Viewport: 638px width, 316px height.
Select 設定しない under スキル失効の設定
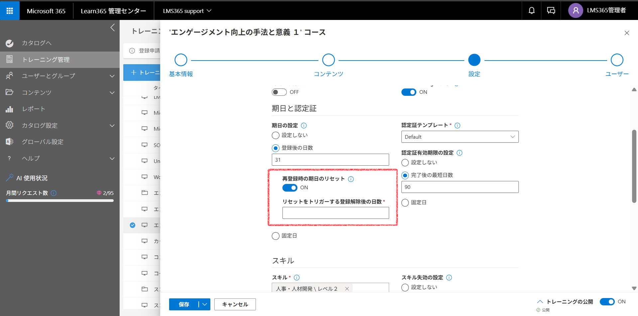pos(405,287)
